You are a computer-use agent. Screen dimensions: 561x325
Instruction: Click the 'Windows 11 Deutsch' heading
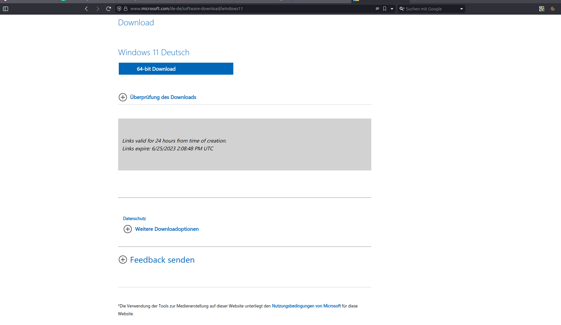click(x=154, y=52)
